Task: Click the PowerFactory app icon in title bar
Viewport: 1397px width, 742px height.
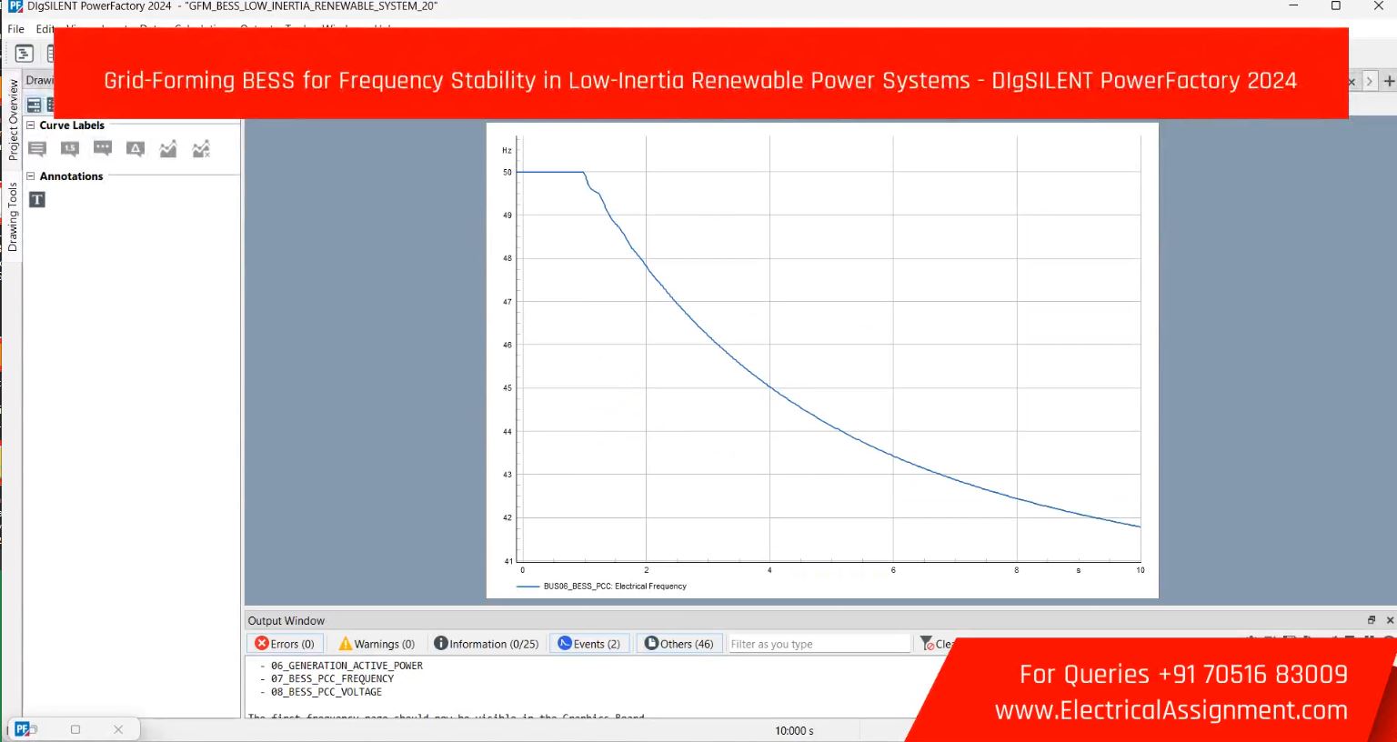Action: 15,6
